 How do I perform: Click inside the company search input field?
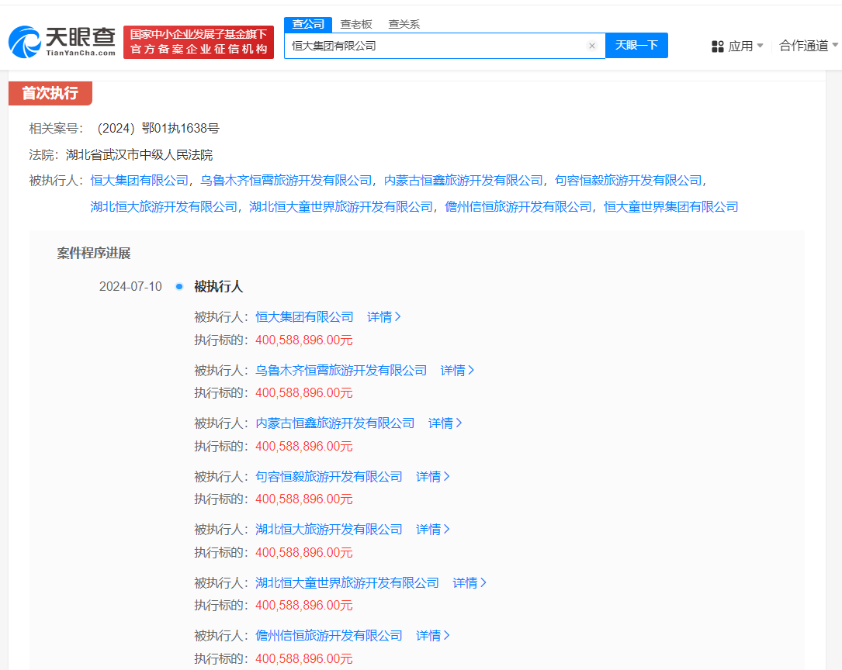[x=435, y=45]
